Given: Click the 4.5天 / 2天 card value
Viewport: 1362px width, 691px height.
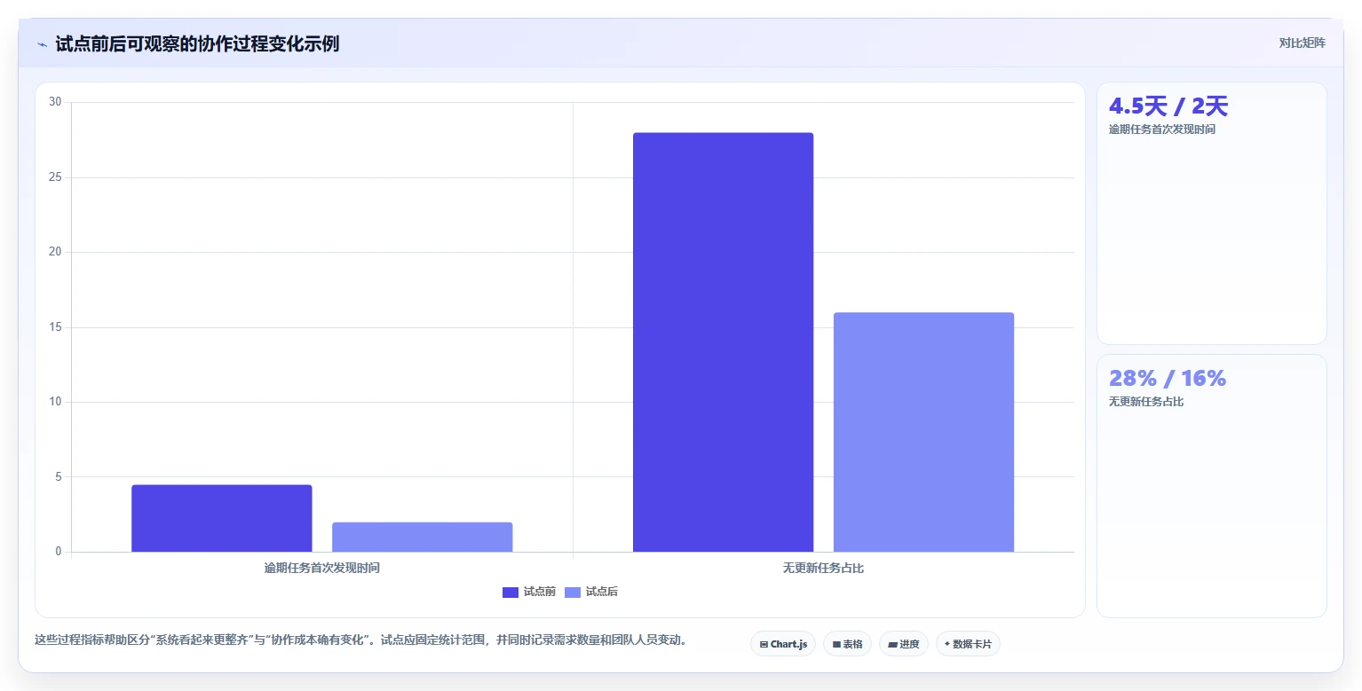Looking at the screenshot, I should 1168,106.
